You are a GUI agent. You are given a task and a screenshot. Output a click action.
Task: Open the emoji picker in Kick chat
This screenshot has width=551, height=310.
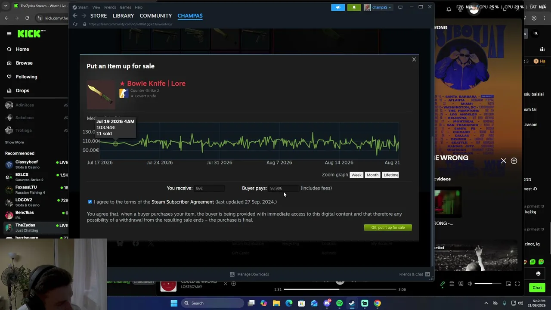[x=538, y=274]
